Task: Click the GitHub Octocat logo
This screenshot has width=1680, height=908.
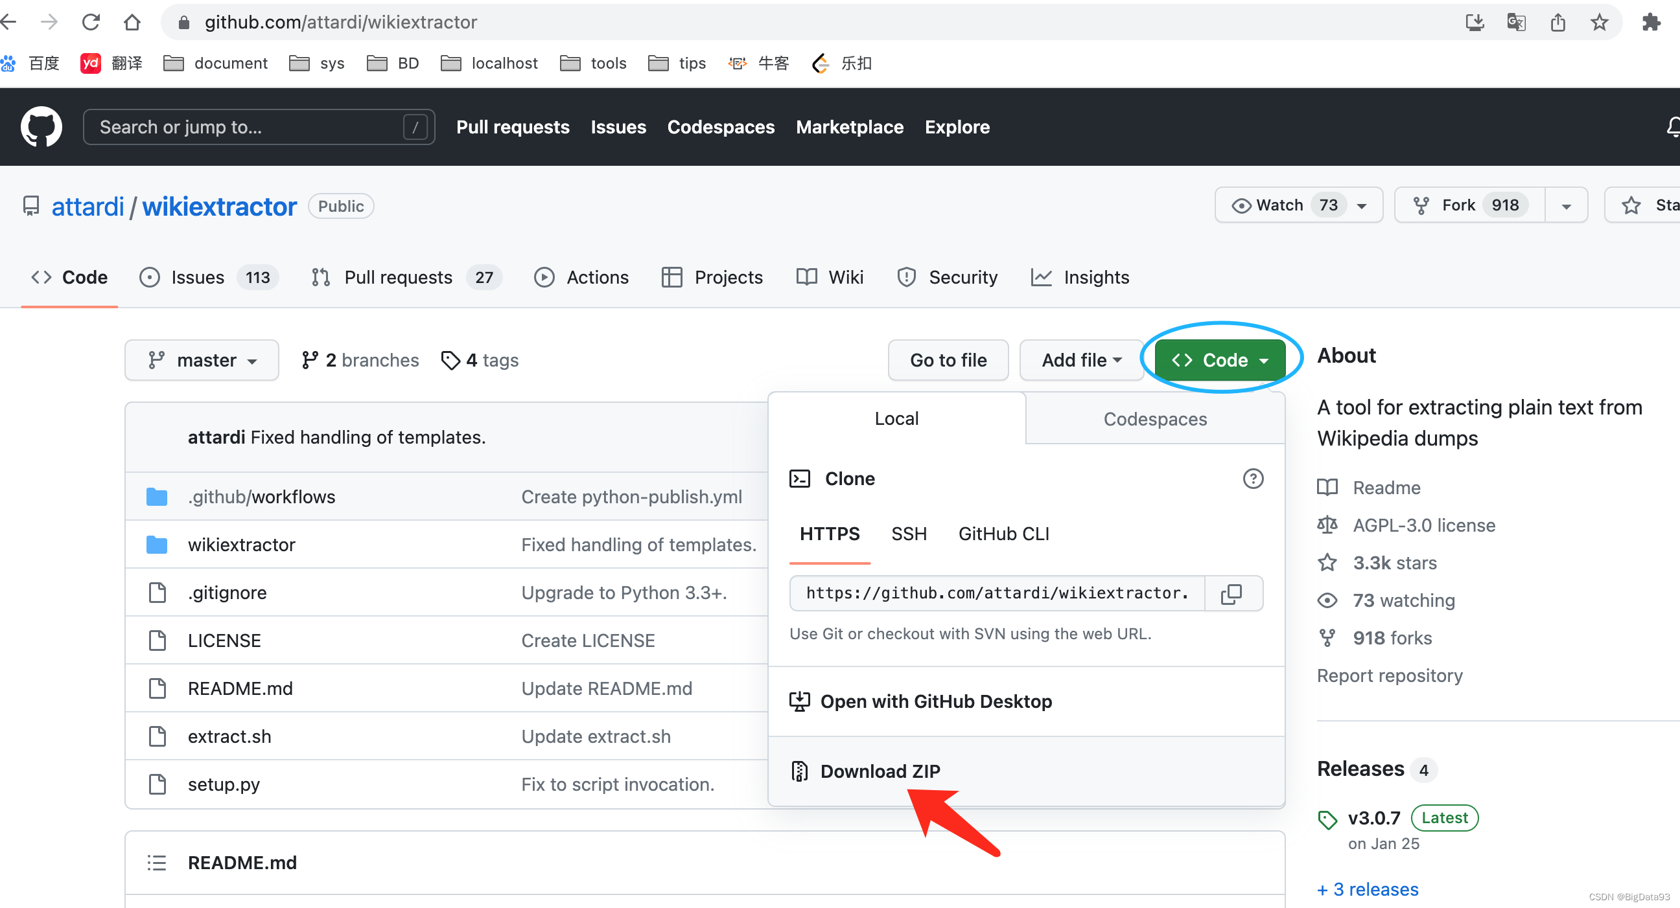Action: (x=41, y=126)
